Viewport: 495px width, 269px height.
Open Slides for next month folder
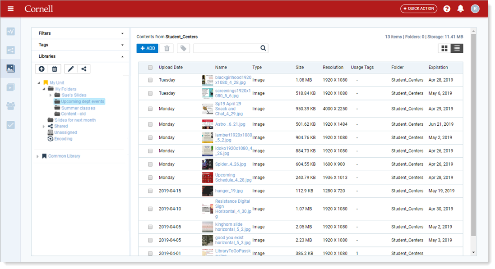pos(75,120)
